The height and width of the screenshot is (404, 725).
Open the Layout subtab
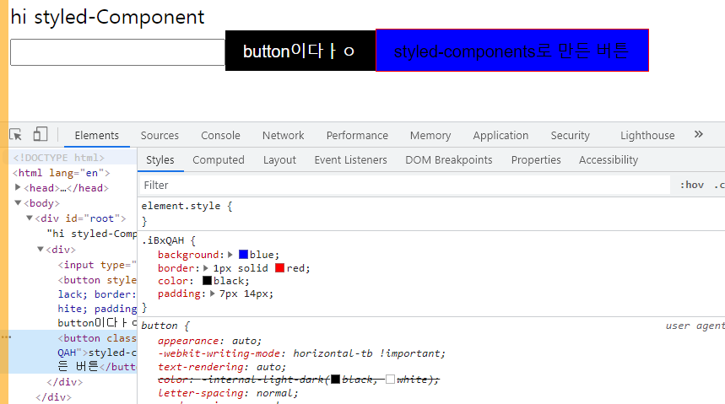(x=279, y=160)
